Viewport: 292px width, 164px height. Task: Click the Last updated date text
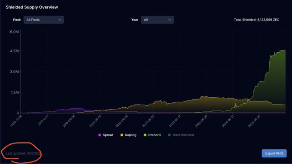[23, 153]
